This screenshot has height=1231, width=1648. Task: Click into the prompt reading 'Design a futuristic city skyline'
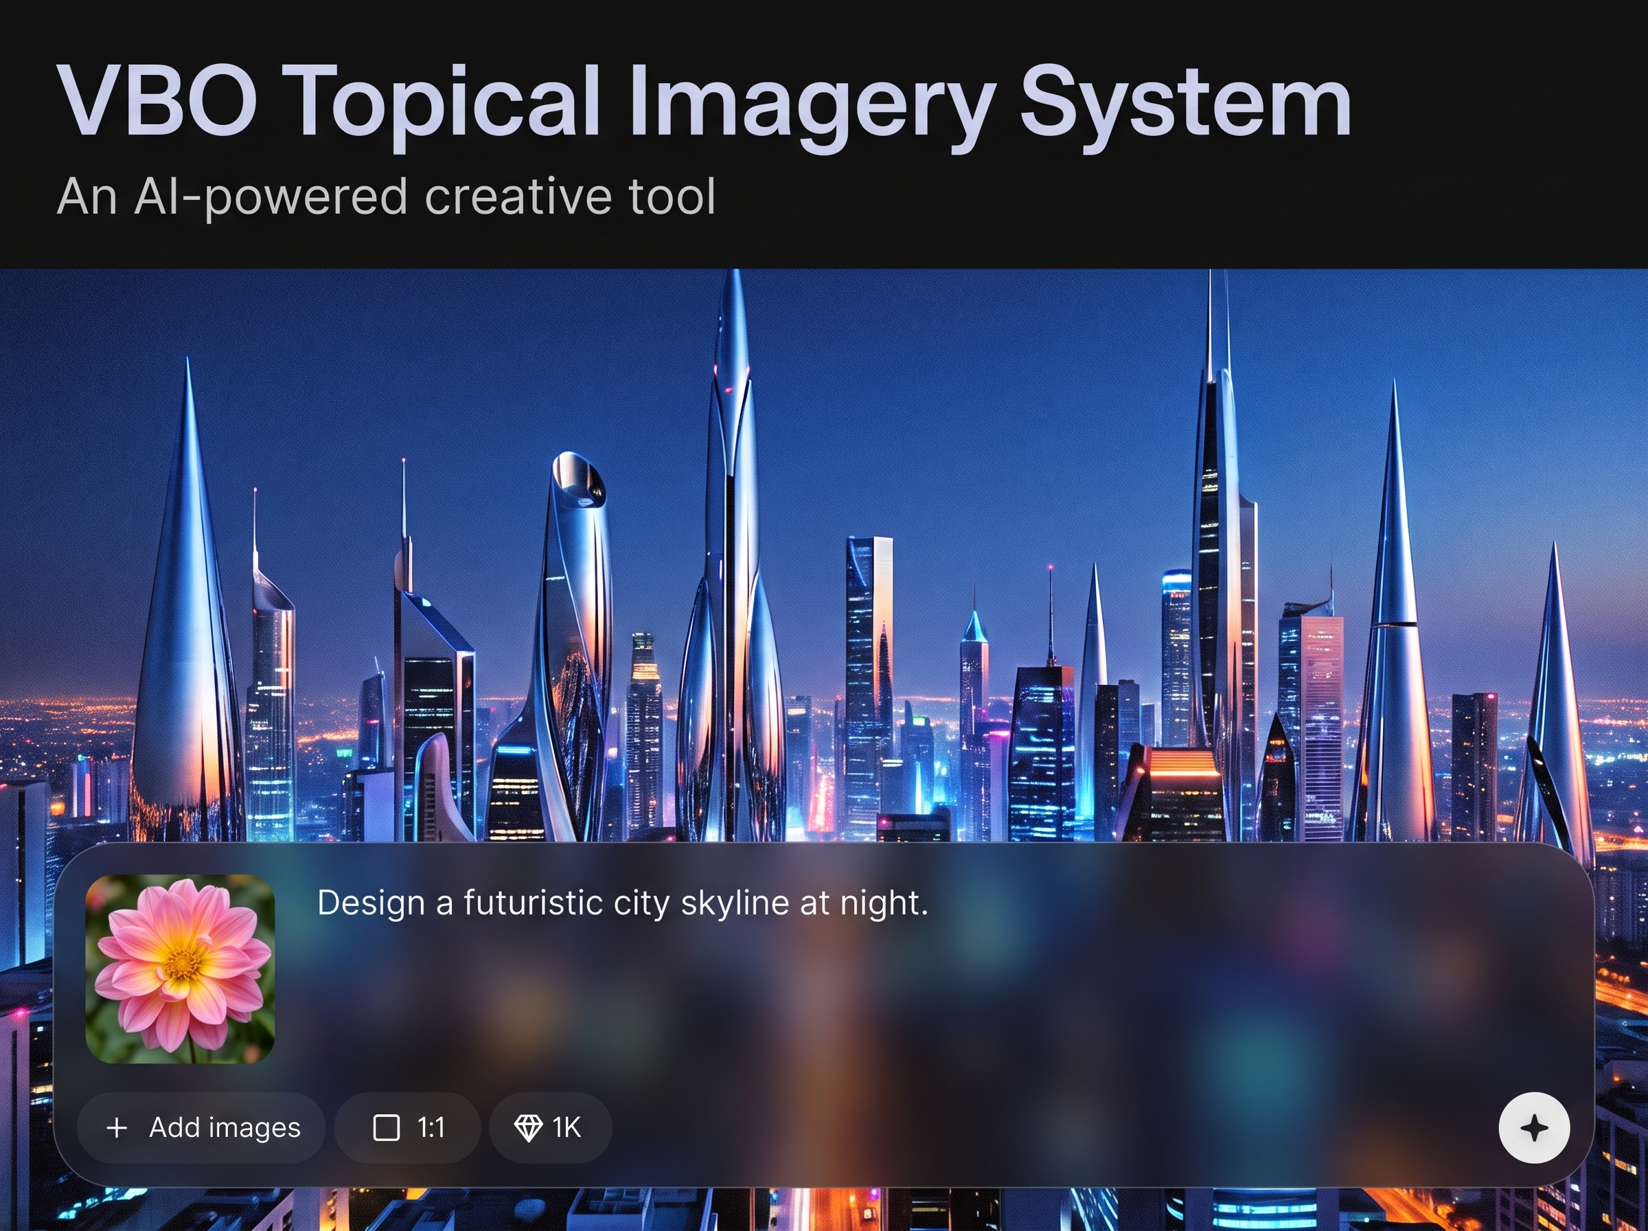tap(623, 903)
